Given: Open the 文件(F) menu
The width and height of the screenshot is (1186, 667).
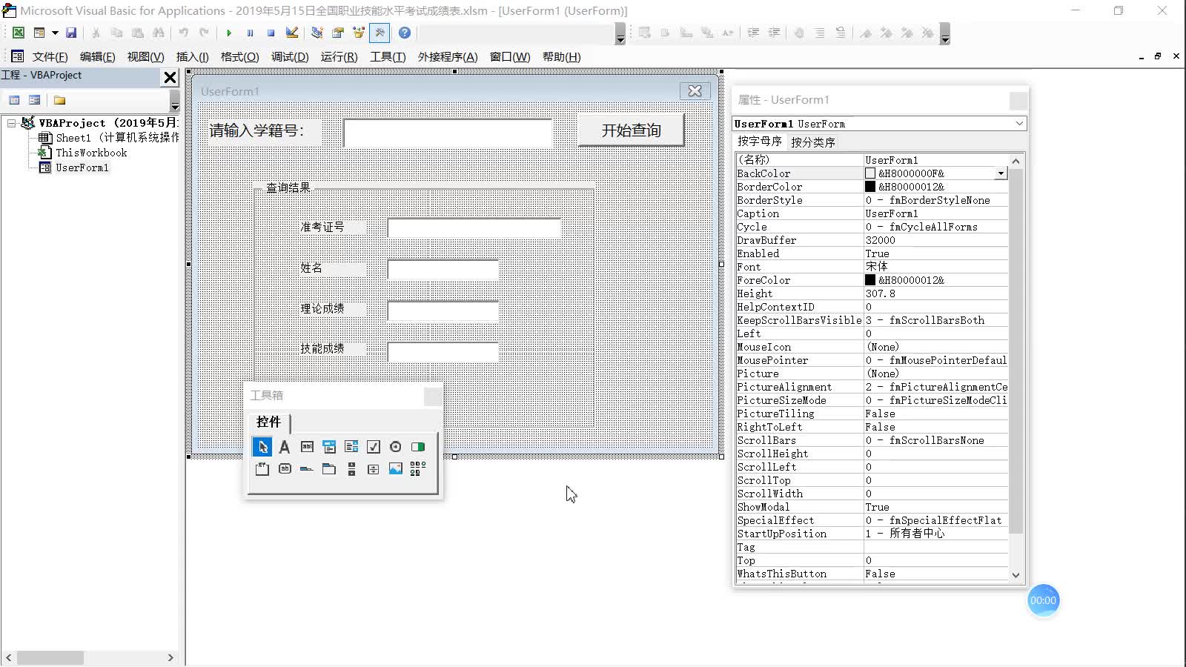Looking at the screenshot, I should coord(50,57).
